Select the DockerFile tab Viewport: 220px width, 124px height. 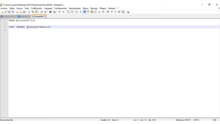39,17
